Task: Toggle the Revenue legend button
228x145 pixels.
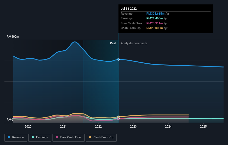Action: coord(16,138)
